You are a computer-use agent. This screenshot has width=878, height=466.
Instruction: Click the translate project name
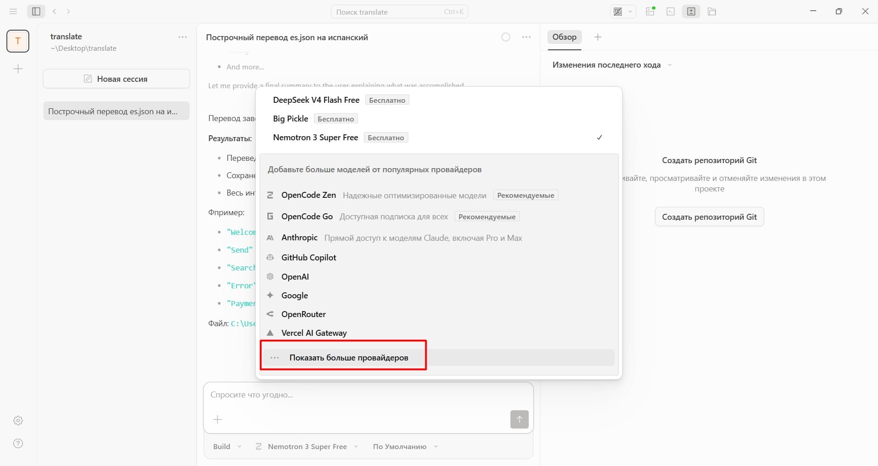[x=66, y=37]
